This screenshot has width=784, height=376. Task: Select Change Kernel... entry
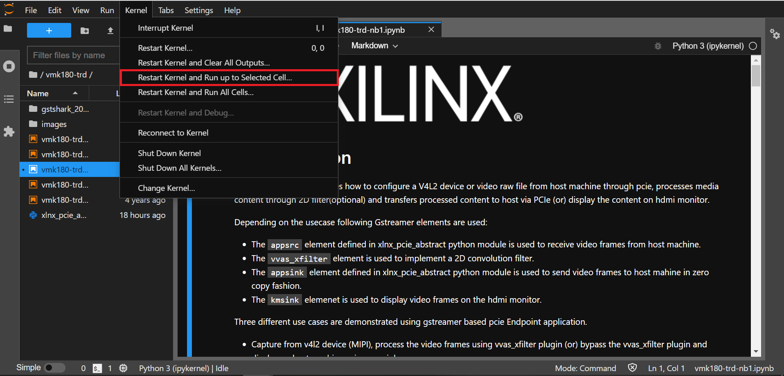229,188
